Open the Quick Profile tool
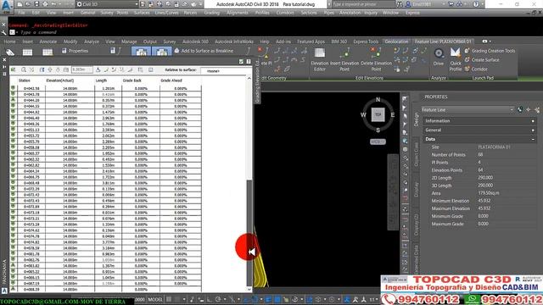543x305 pixels. (456, 59)
